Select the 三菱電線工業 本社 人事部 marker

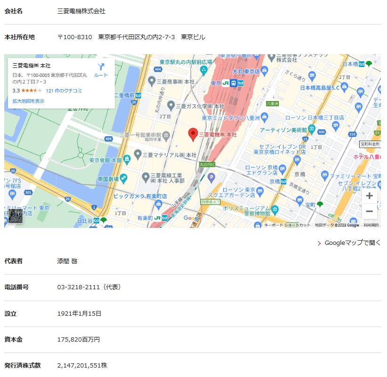[x=145, y=177]
